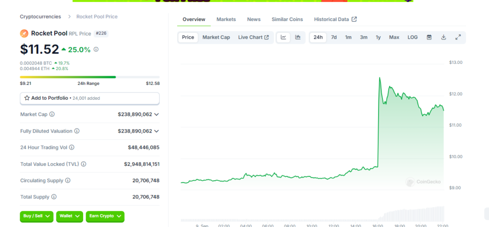Switch to the Overview tab
489x227 pixels.
(194, 19)
